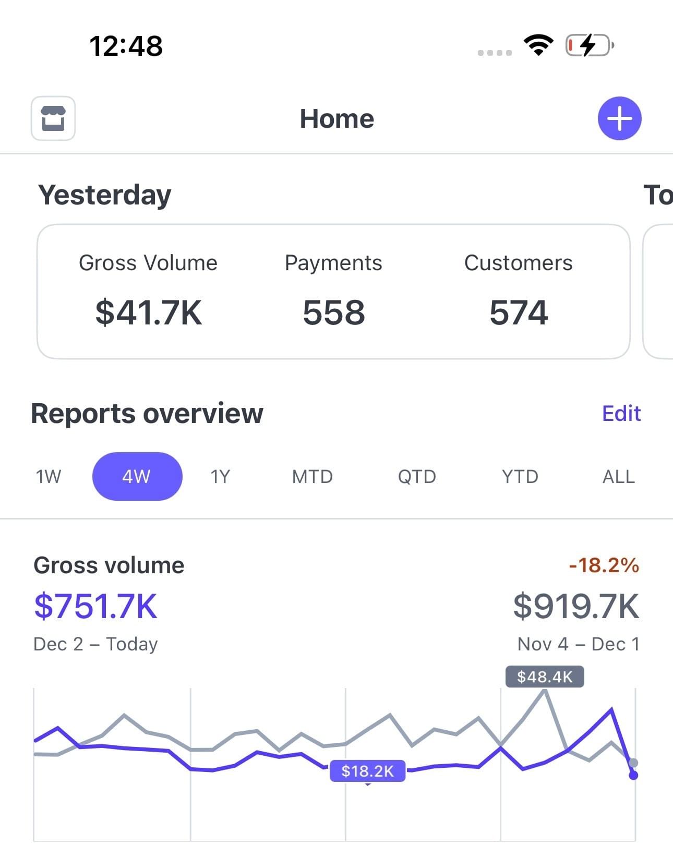Tap the purple endpoint dot on chart
This screenshot has height=857, width=673.
pos(633,775)
